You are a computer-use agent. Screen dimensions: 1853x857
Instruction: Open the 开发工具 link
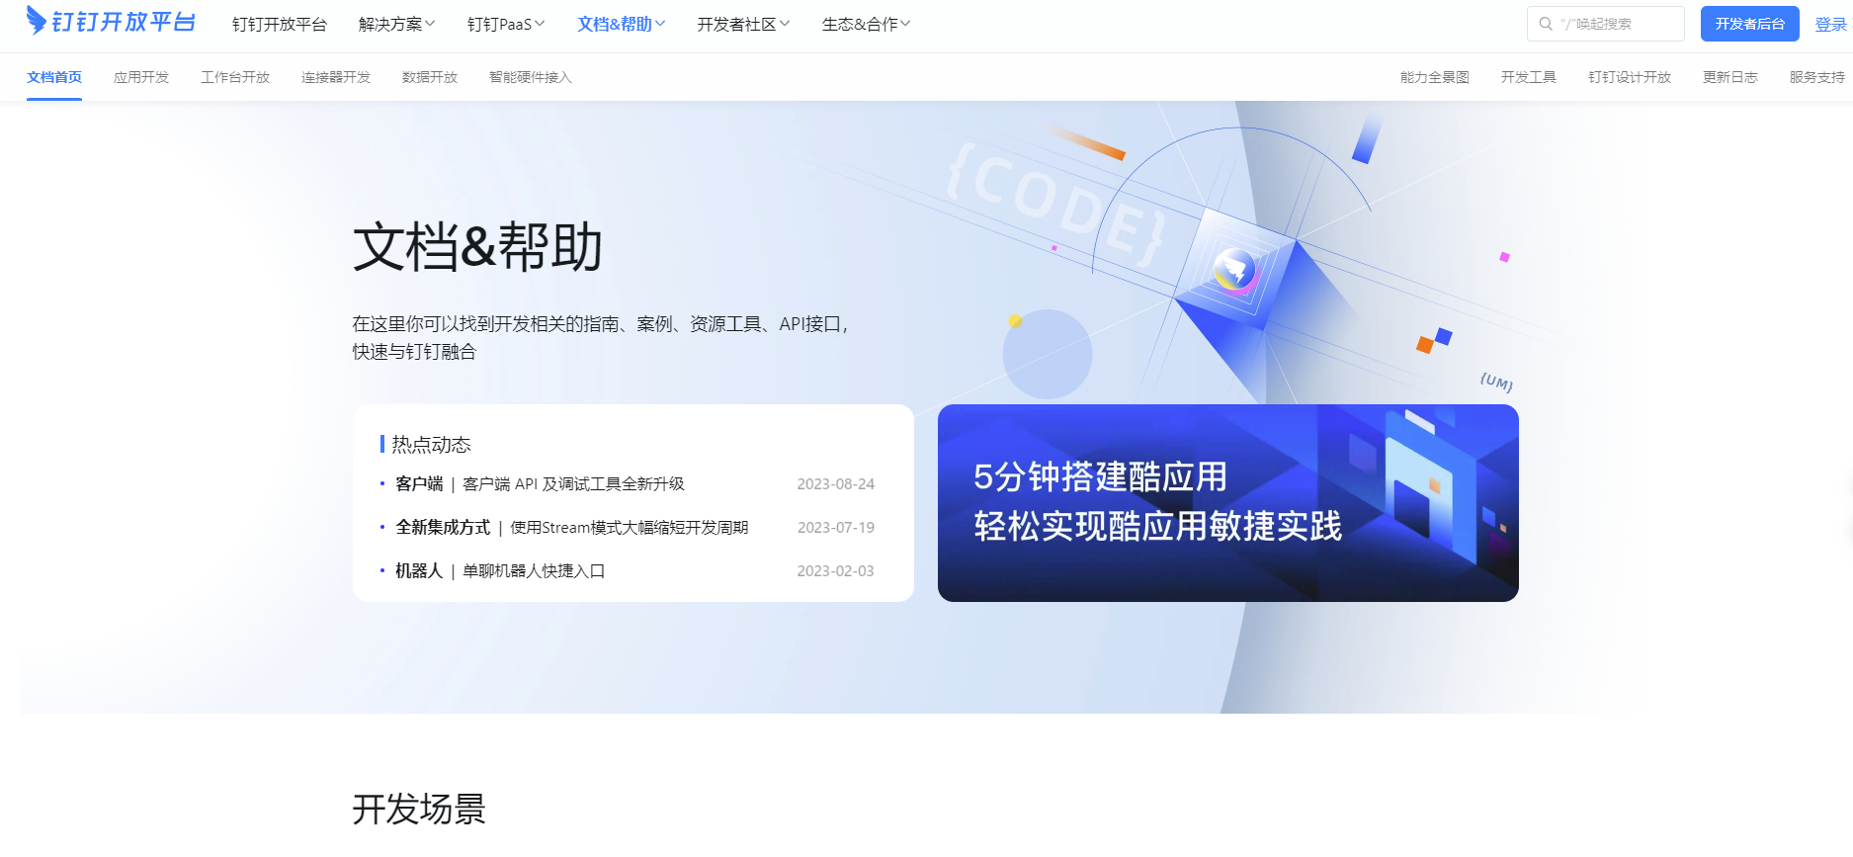(x=1529, y=77)
